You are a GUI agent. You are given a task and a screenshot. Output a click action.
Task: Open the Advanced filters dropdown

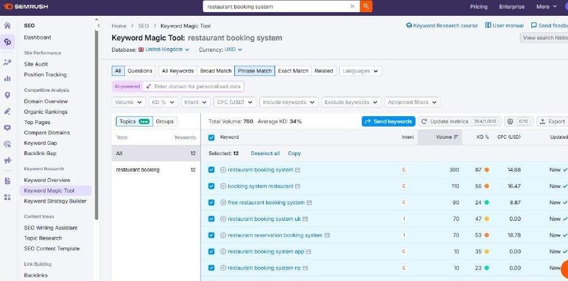tap(412, 102)
